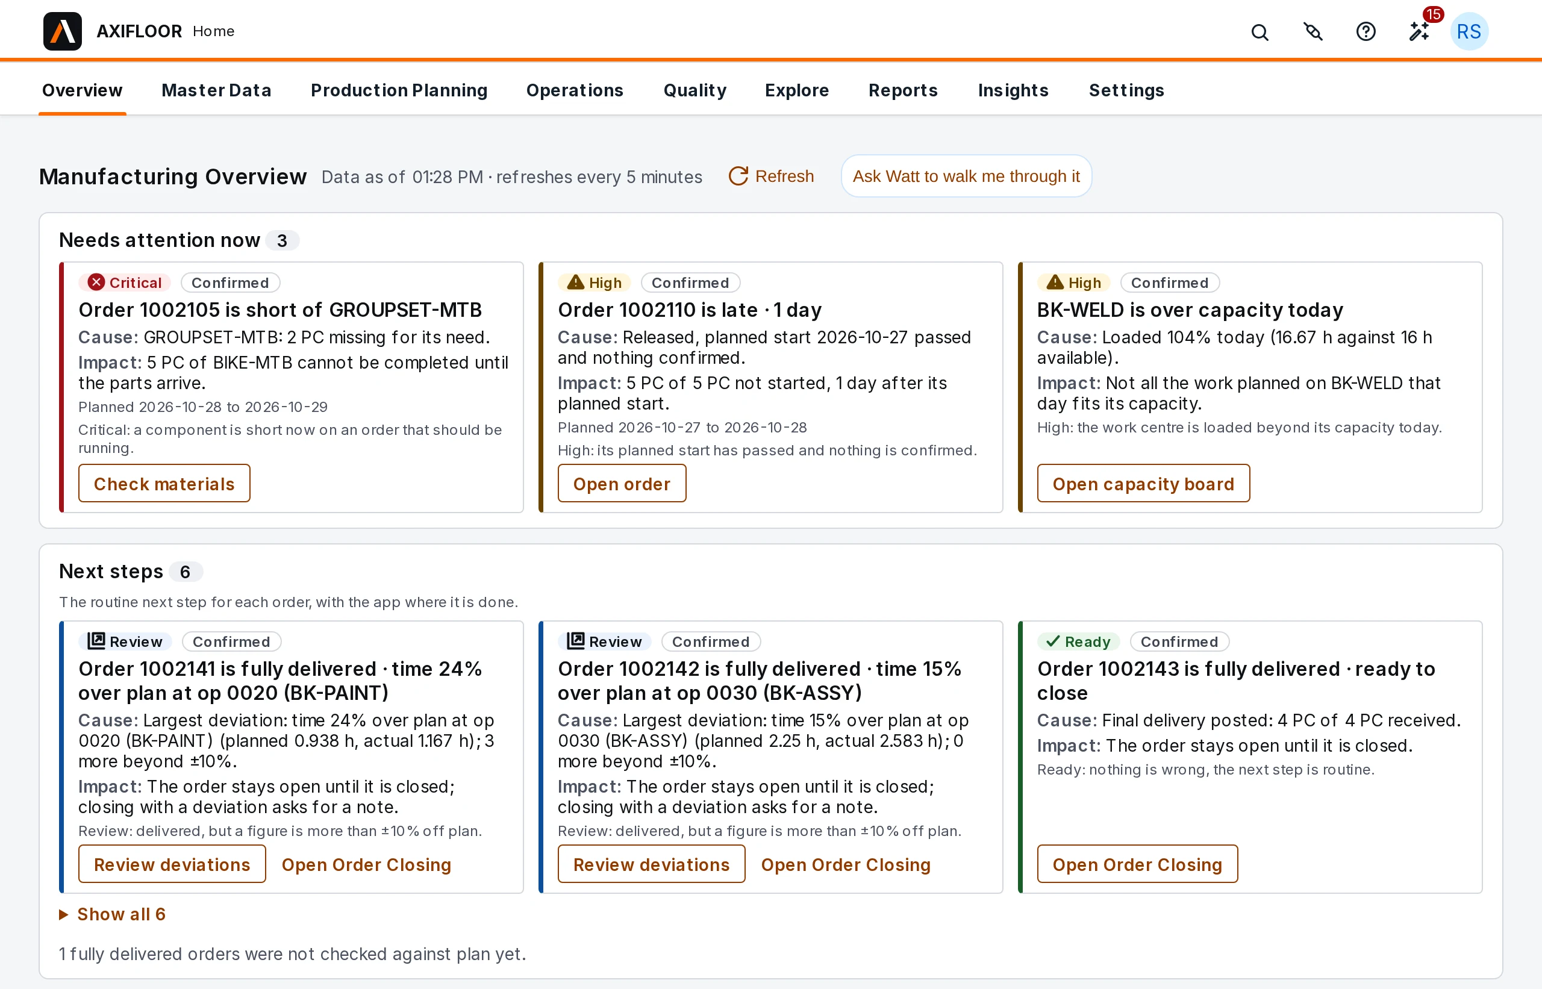Switch to the Insights tab
This screenshot has height=989, width=1542.
[x=1013, y=90]
